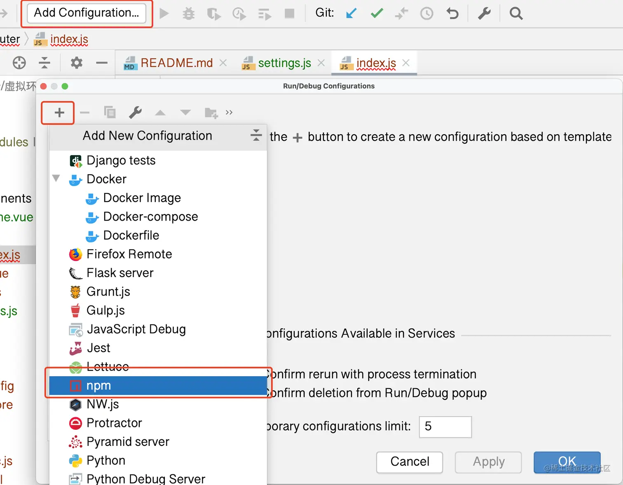Close the README.md tab
This screenshot has width=623, height=485.
(x=223, y=63)
